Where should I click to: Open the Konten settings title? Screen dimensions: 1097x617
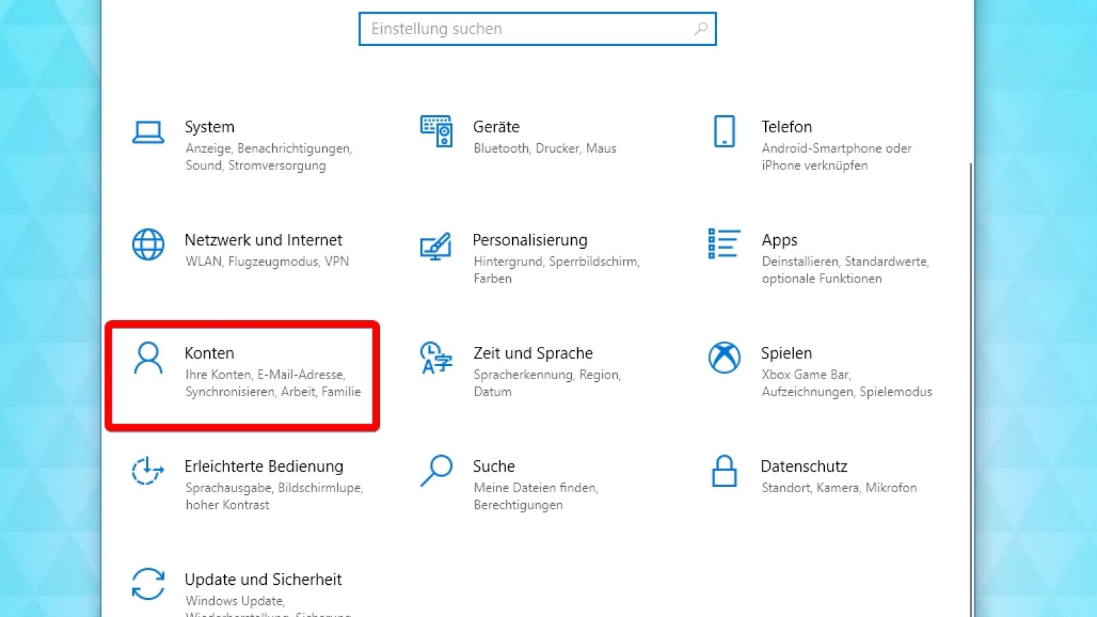(209, 353)
